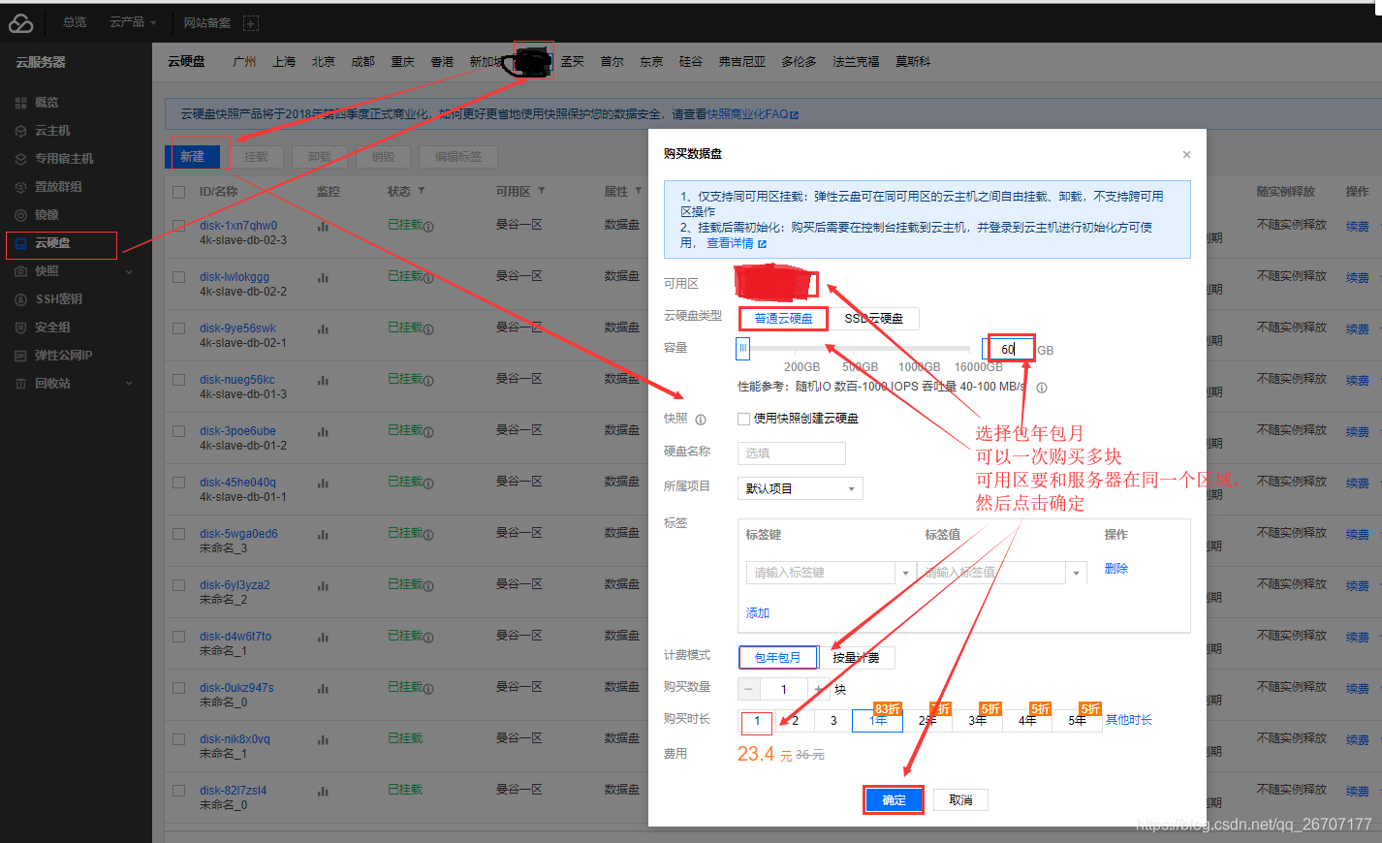The width and height of the screenshot is (1382, 843).
Task: Click the 添加 tag link
Action: (x=758, y=612)
